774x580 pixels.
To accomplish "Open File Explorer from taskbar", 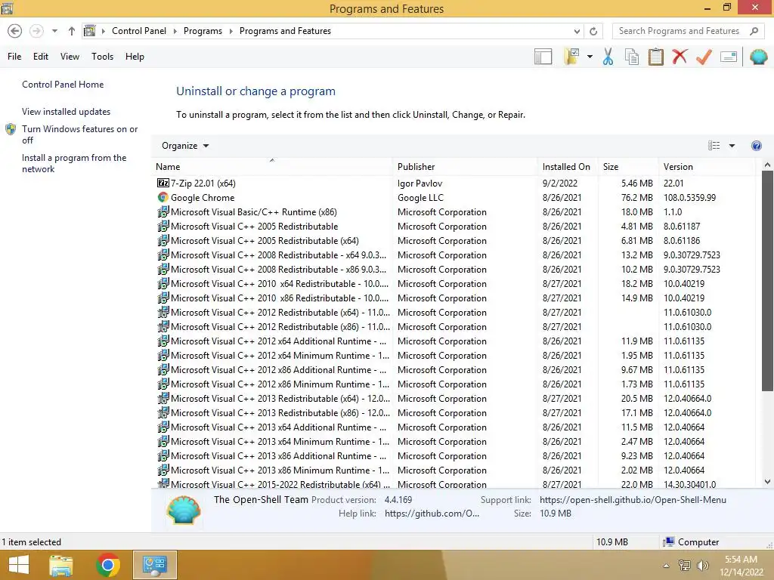I will [61, 565].
